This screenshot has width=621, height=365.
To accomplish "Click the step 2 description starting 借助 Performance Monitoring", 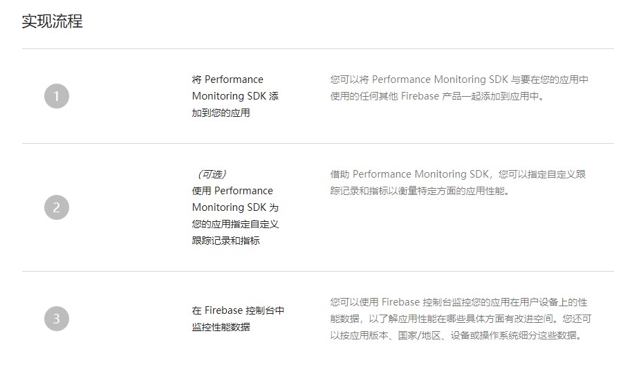I will (458, 182).
